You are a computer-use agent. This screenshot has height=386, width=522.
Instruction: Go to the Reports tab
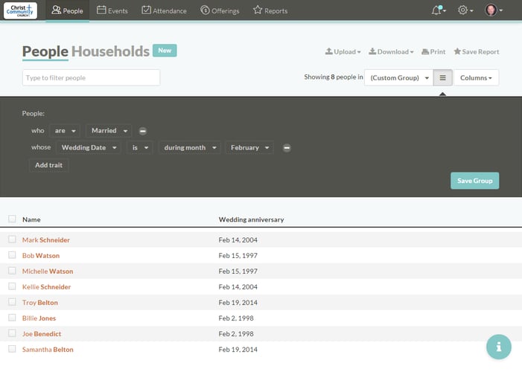[x=270, y=10]
